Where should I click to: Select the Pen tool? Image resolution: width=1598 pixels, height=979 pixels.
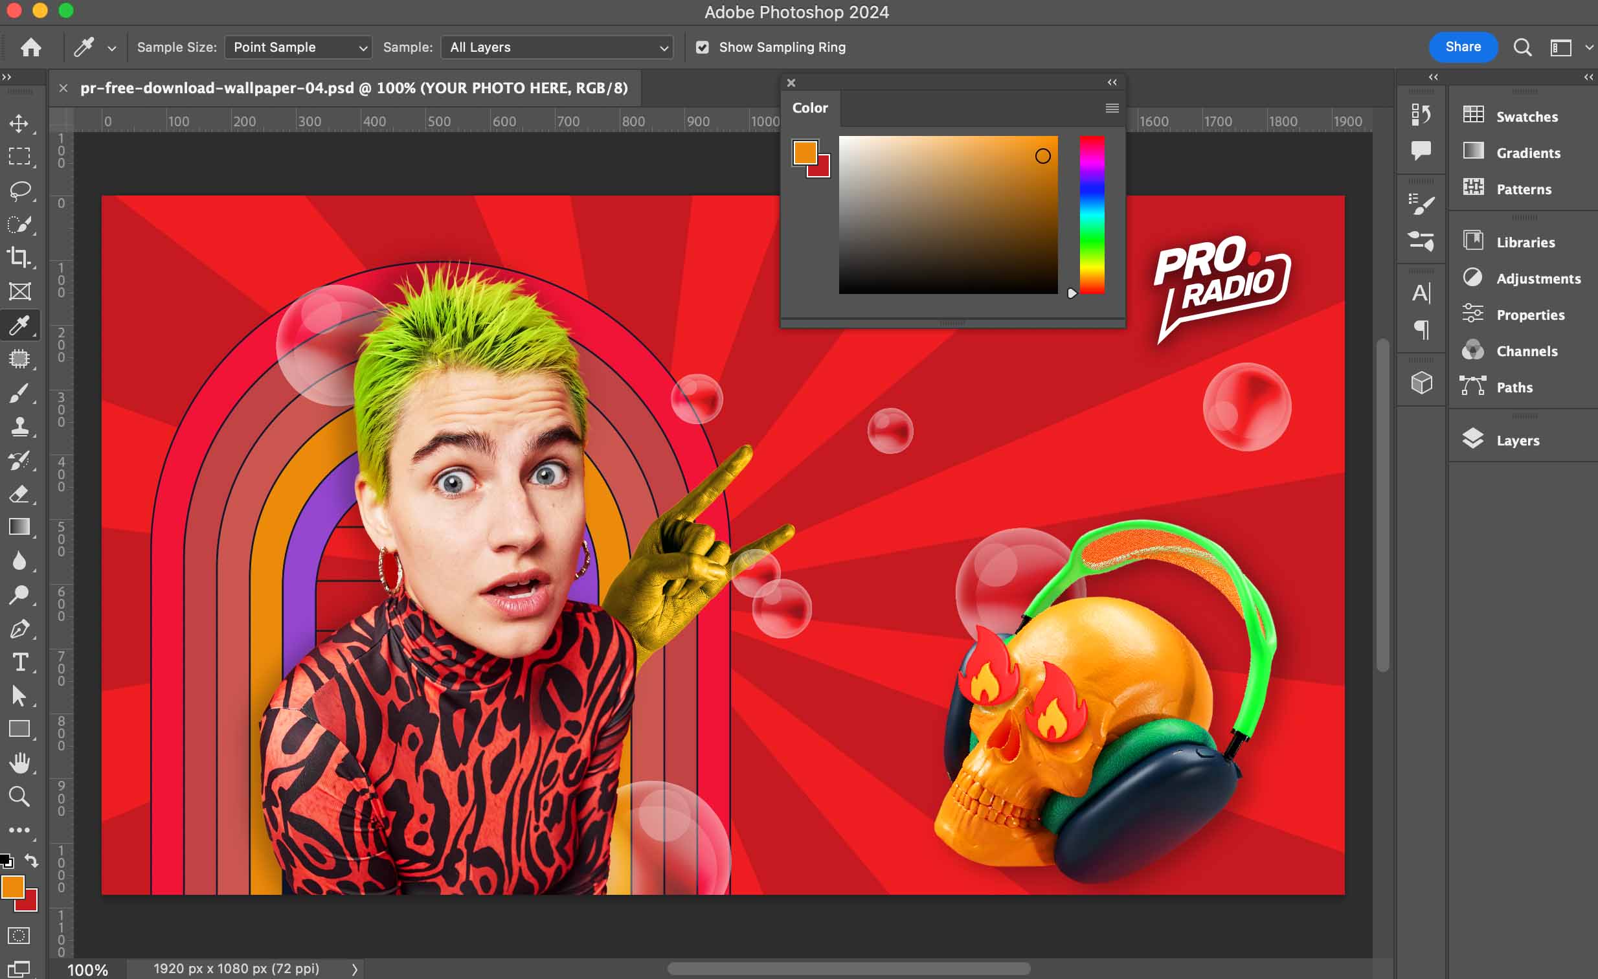[19, 628]
